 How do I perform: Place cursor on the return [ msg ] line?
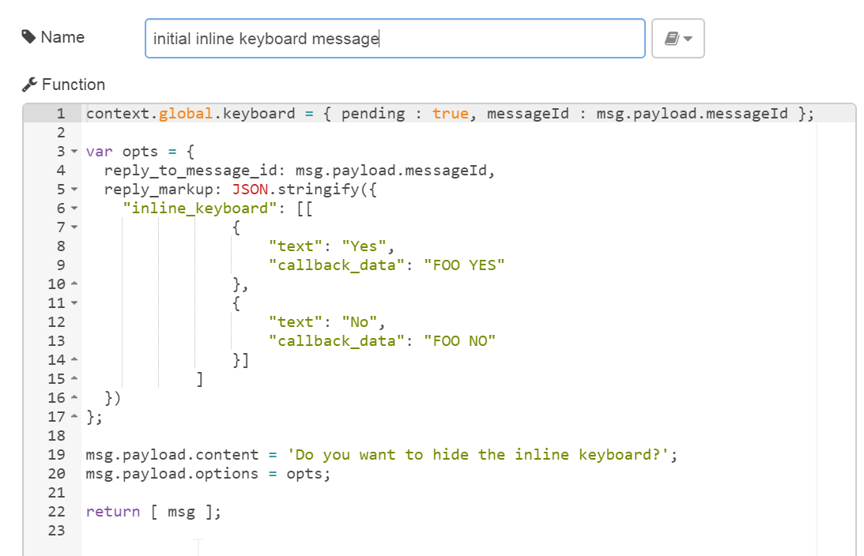(x=153, y=512)
